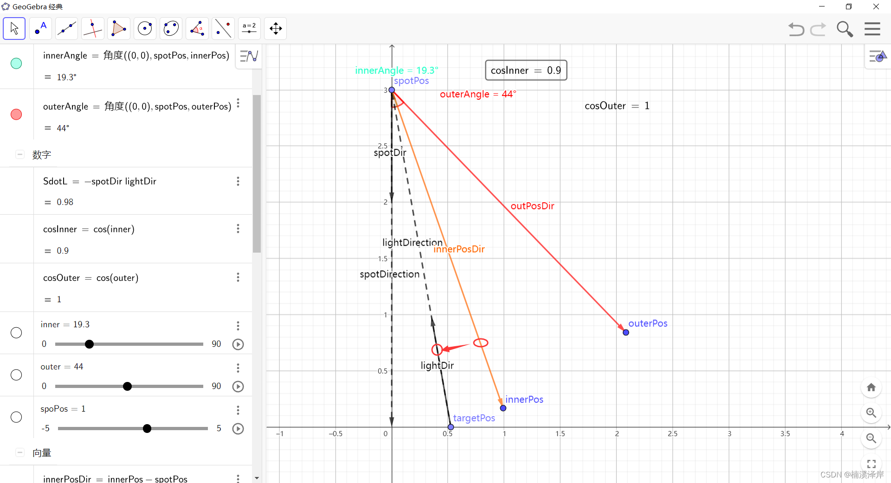Image resolution: width=891 pixels, height=483 pixels.
Task: Select the Move arrow tool
Action: [14, 28]
